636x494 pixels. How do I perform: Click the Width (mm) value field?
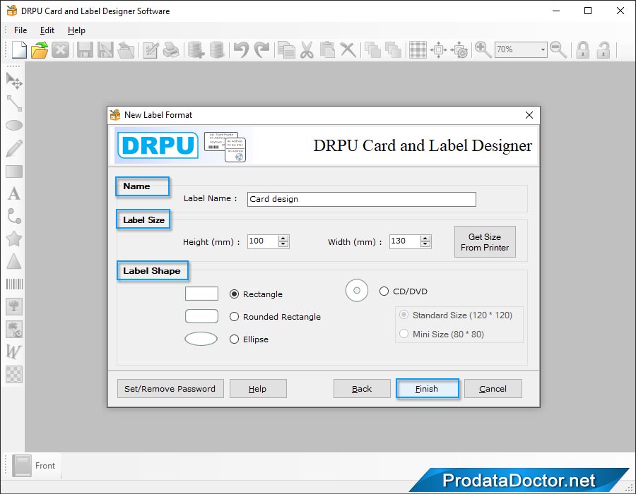405,241
